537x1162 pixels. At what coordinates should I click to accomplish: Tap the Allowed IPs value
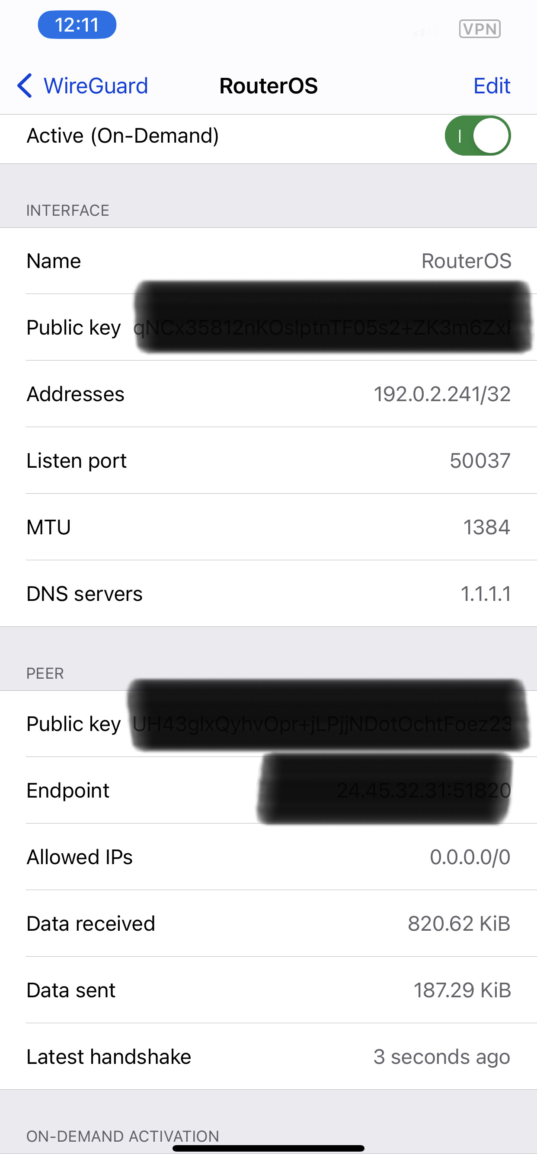470,857
